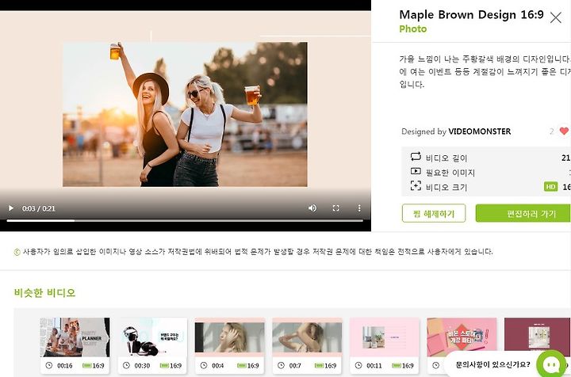Open the VR headset similar video thumbnail

152,337
